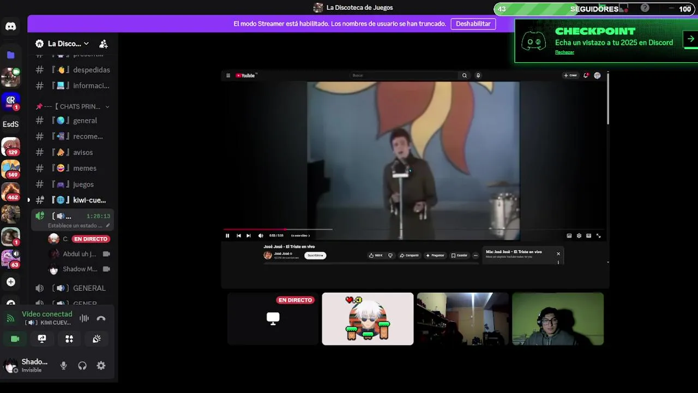Edit voice status pencil icon
Screen dimensions: 698x393
tap(108, 225)
